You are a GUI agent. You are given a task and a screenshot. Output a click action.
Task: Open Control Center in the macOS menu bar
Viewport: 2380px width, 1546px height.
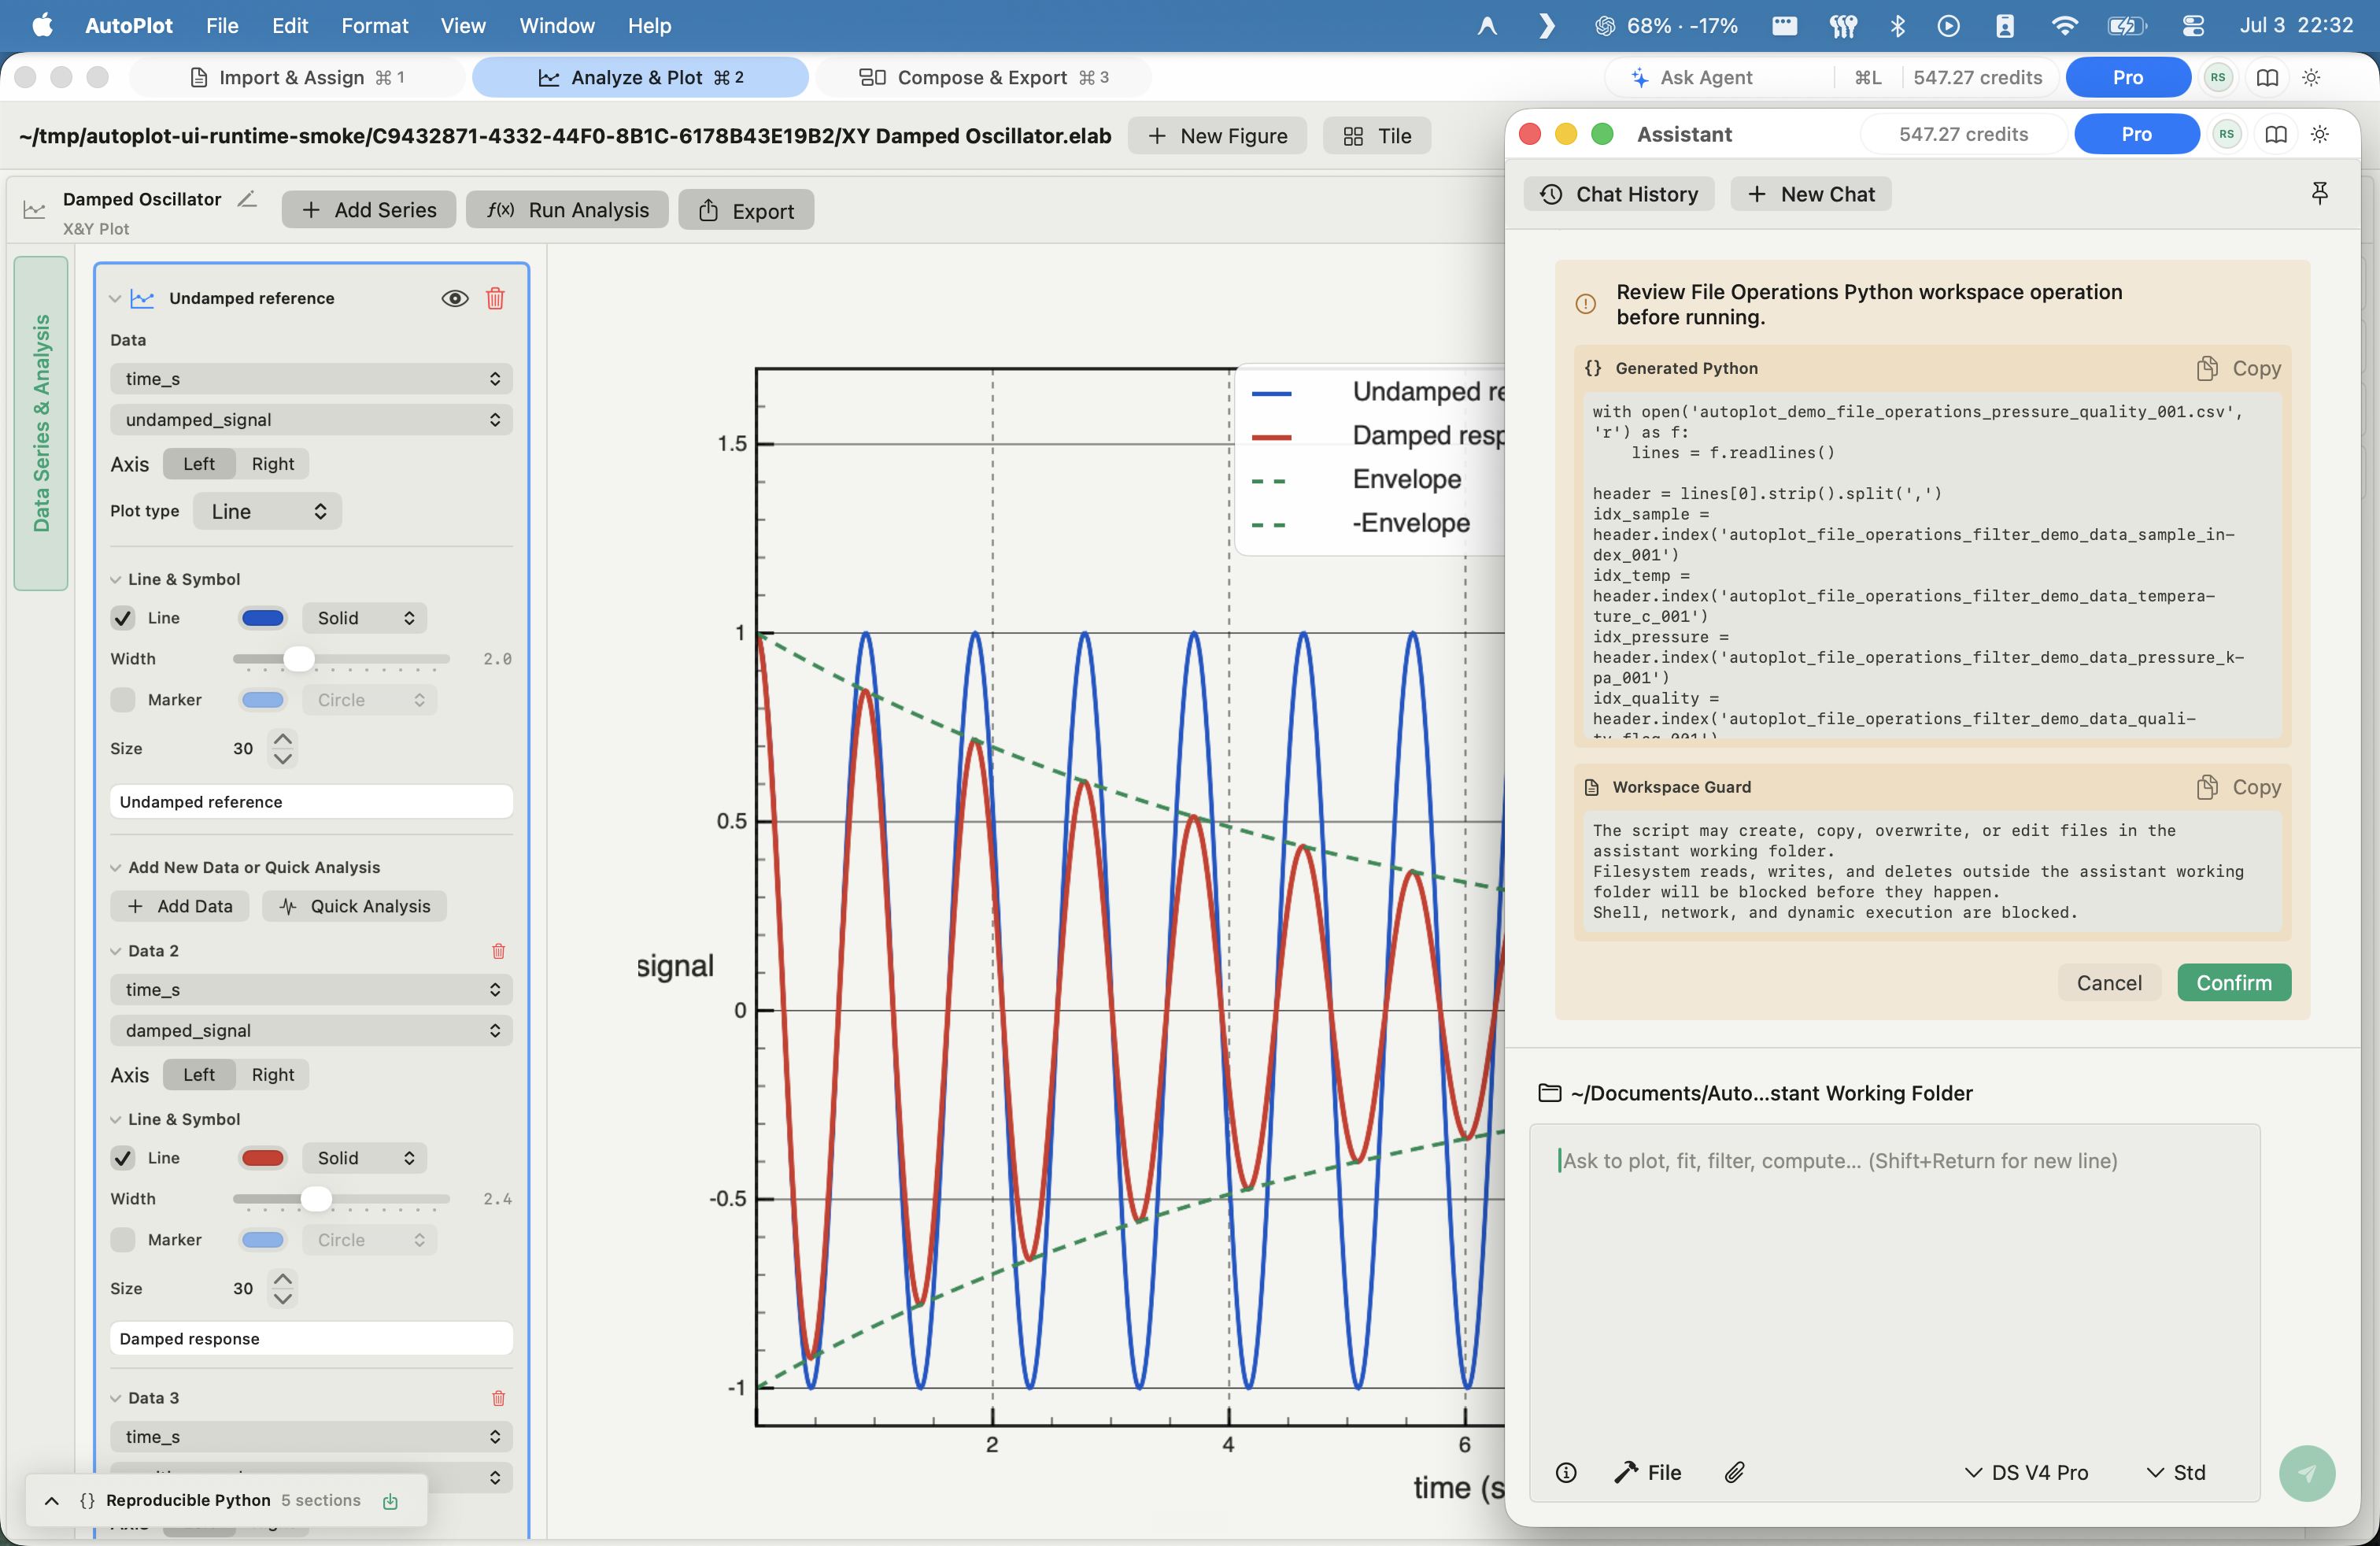click(2193, 25)
